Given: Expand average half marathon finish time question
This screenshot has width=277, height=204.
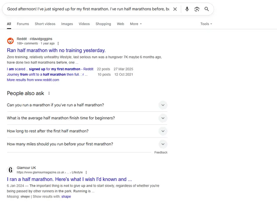Looking at the screenshot, I should click(163, 118).
